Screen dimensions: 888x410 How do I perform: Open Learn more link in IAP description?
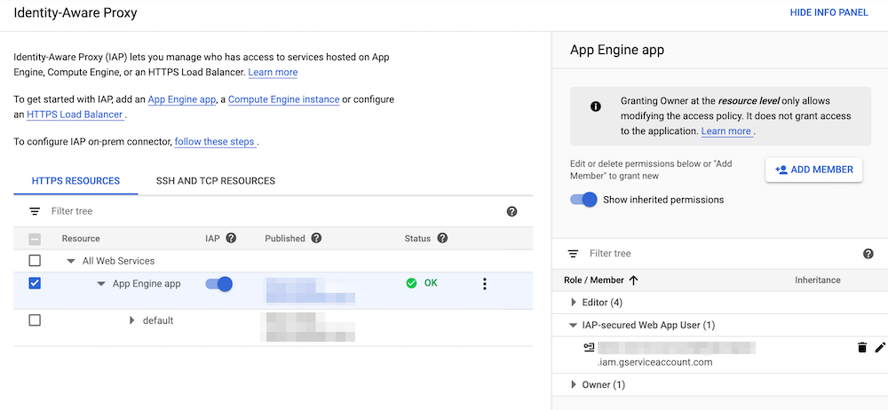273,72
